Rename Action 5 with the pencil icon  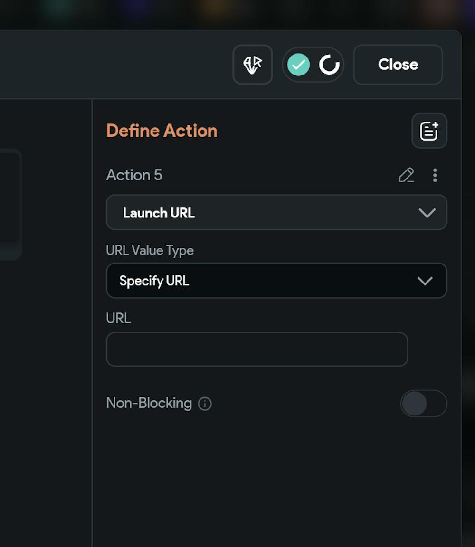(406, 175)
